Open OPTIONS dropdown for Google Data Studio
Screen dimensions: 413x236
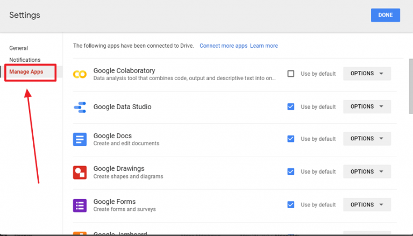[x=367, y=106]
